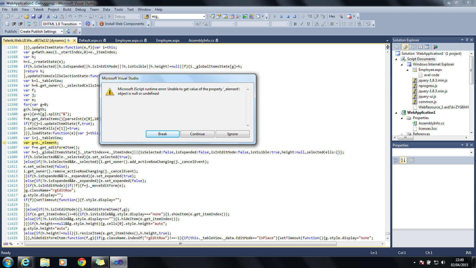Click the Save icon in the toolbar
Image resolution: width=476 pixels, height=268 pixels.
(33, 16)
